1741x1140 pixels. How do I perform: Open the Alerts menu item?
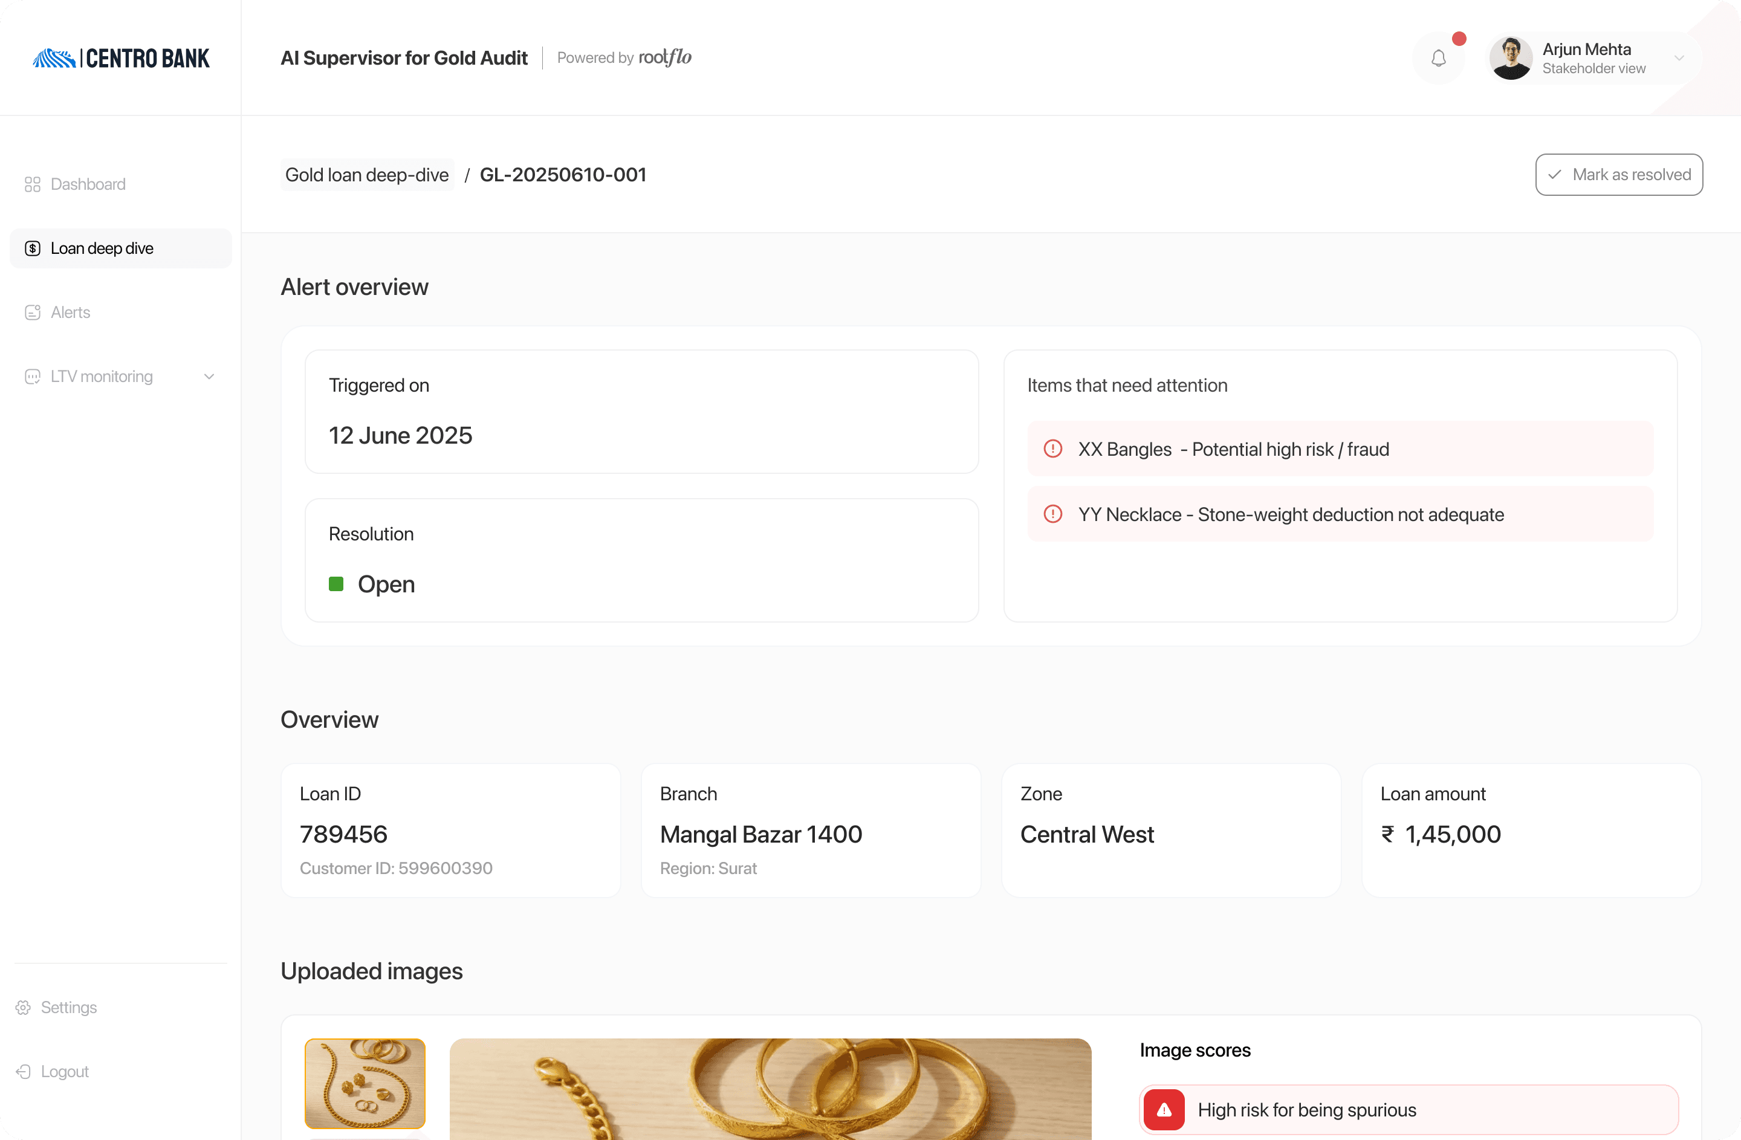70,313
